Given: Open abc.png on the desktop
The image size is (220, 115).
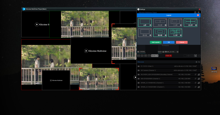Looking at the screenshot, I should coord(214,70).
